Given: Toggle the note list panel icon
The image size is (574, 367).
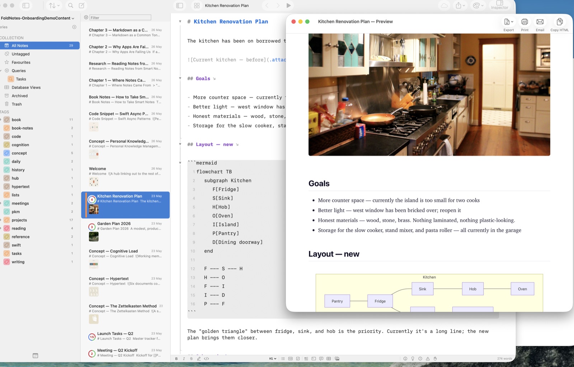Looking at the screenshot, I should click(x=180, y=5).
